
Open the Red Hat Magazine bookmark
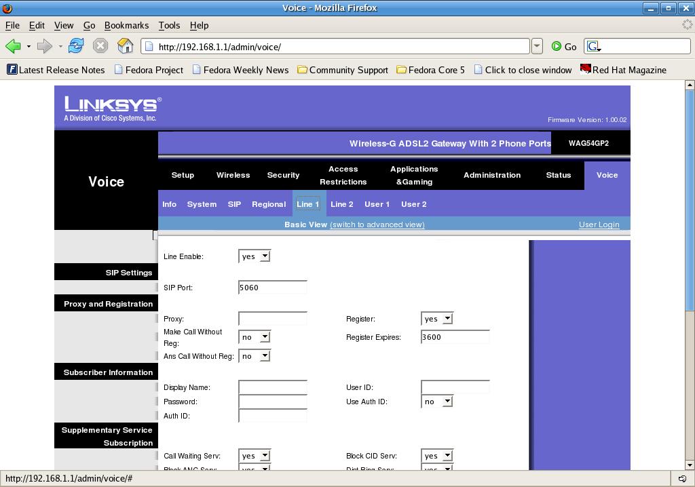coord(623,70)
